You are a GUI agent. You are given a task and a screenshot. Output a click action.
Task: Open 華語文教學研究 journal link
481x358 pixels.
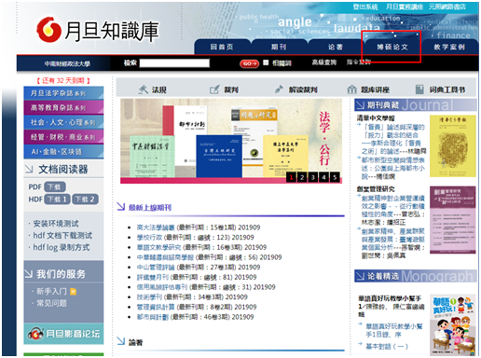tap(158, 247)
